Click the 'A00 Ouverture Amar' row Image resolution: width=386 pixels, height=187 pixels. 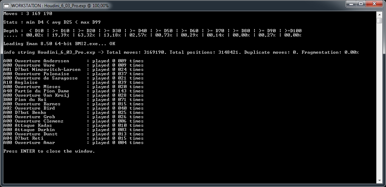click(x=73, y=143)
